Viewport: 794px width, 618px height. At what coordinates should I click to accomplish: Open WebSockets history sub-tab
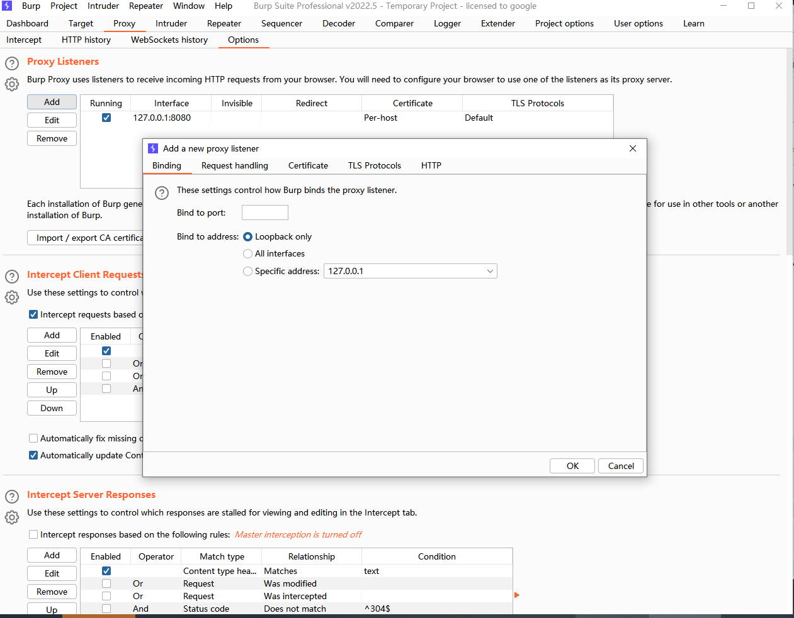point(169,40)
